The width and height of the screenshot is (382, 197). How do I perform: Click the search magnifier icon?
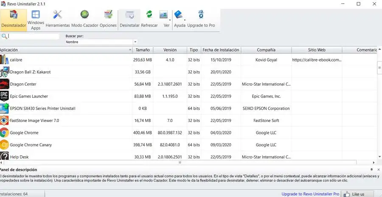(4, 36)
